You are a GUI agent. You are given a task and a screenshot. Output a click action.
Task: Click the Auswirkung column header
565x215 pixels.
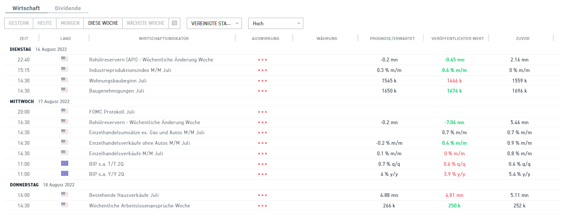tap(265, 39)
